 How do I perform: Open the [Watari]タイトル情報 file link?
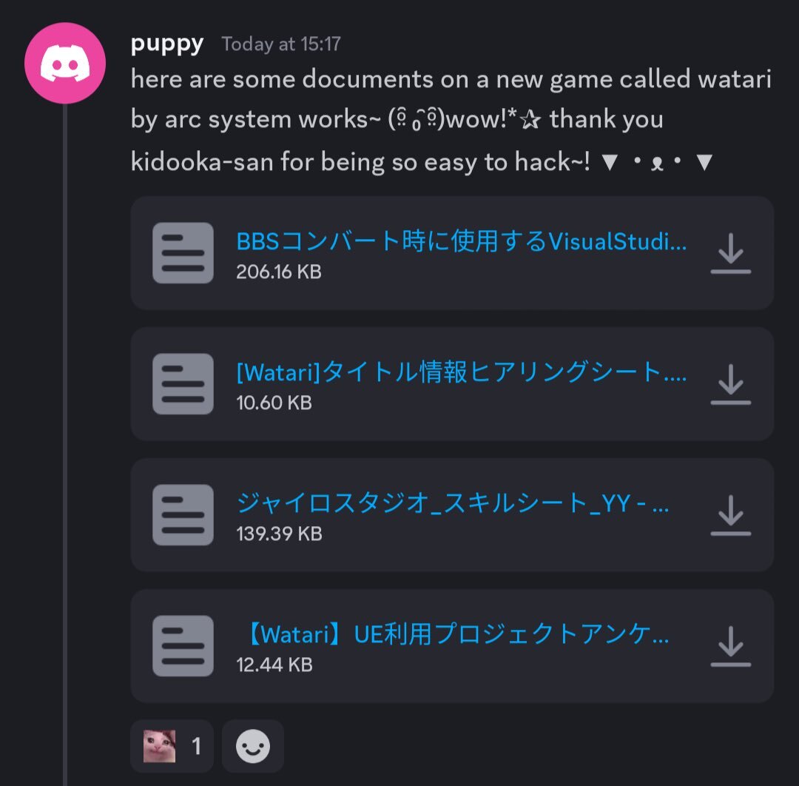click(461, 372)
